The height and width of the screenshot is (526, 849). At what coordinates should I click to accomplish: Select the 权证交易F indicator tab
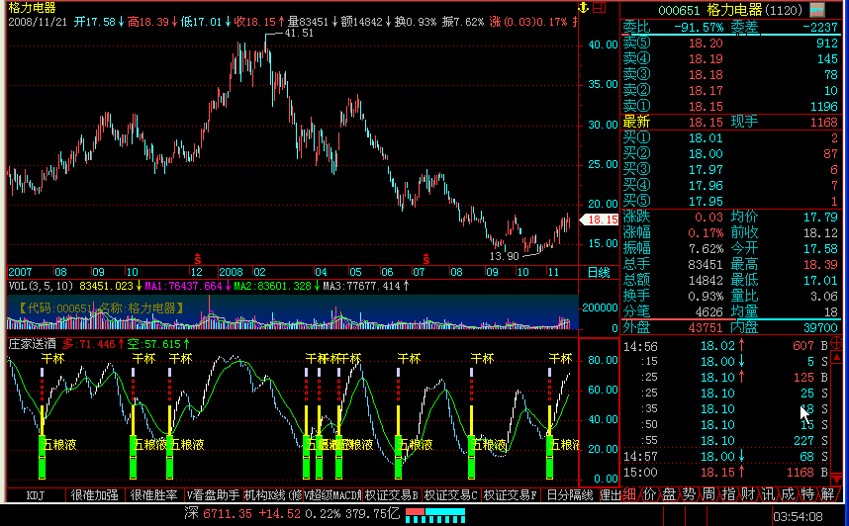510,495
